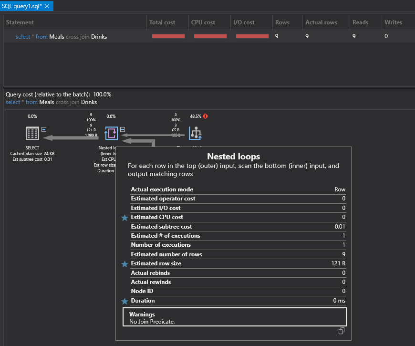Click the red I/O cost bar
Image resolution: width=415 pixels, height=346 pixels.
coord(252,36)
